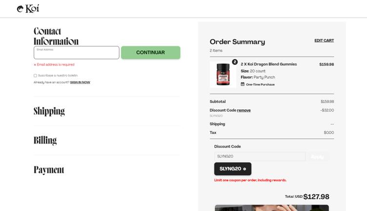Image resolution: width=367 pixels, height=211 pixels.
Task: Expand the Billing section
Action: pyautogui.click(x=45, y=140)
